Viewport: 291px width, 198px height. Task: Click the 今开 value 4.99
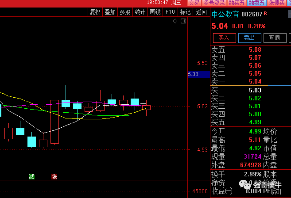pyautogui.click(x=255, y=131)
